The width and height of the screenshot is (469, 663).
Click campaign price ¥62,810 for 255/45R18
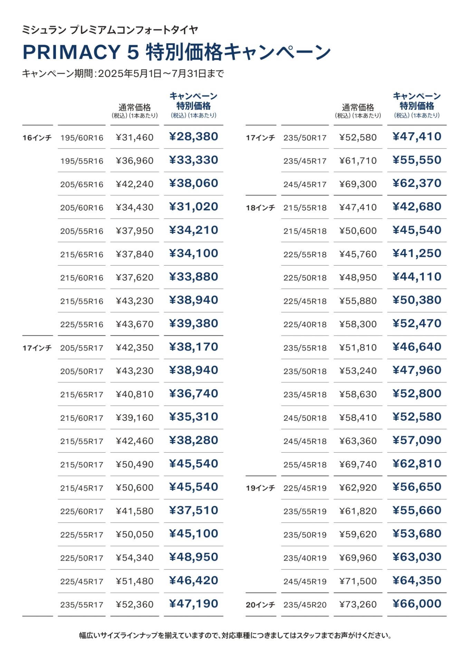(x=417, y=464)
